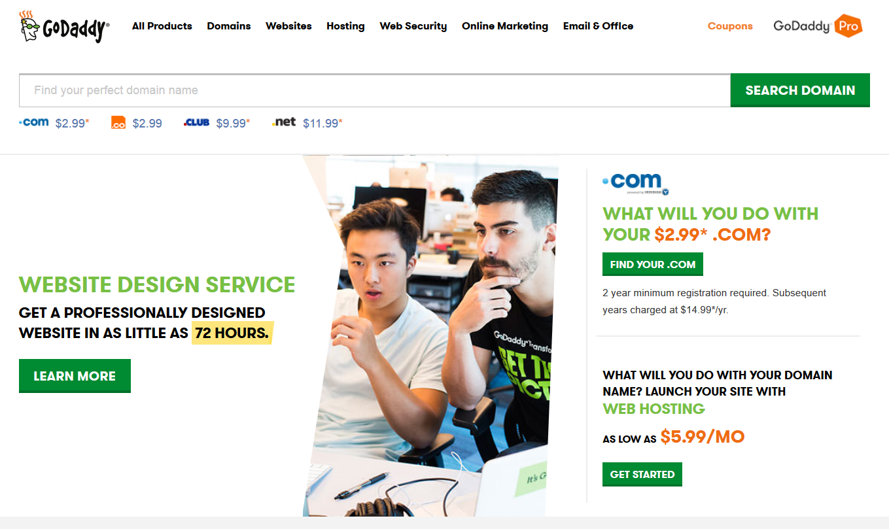
Task: Open the Online Marketing menu
Action: [x=505, y=26]
